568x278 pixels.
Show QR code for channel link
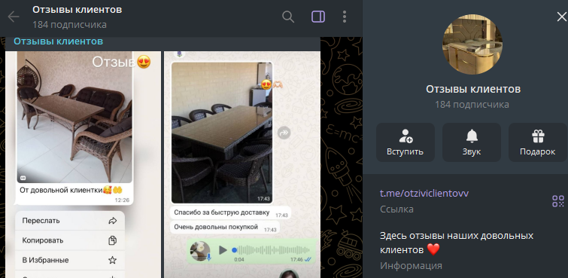(x=558, y=200)
